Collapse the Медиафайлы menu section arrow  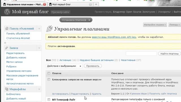point(39,89)
